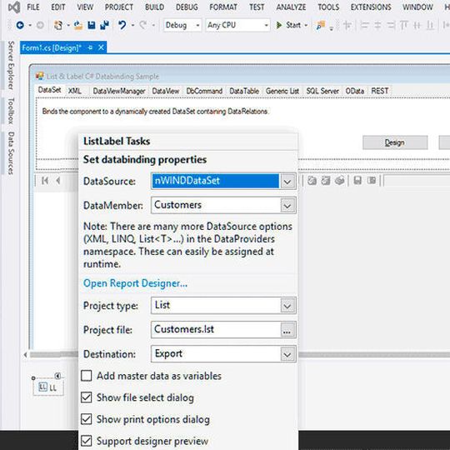
Task: Open the BUILD menu
Action: (154, 7)
